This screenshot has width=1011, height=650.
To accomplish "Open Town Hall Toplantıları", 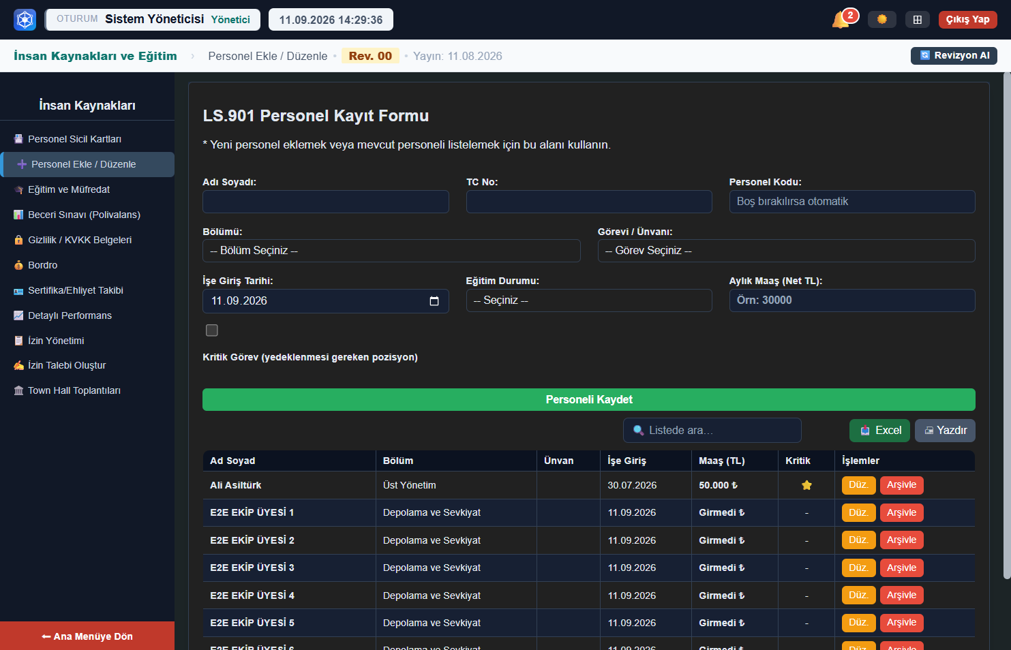I will [x=87, y=390].
